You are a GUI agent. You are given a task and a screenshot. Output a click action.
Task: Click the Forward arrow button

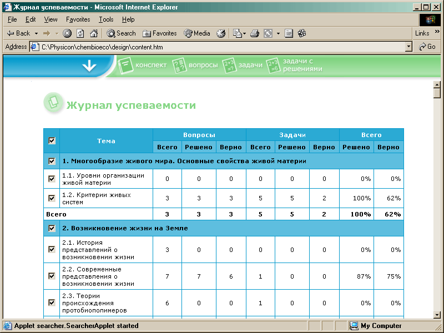click(x=47, y=33)
